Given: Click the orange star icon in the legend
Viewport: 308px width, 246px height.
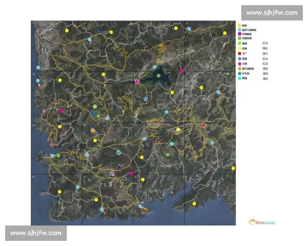Looking at the screenshot, I should (x=239, y=69).
